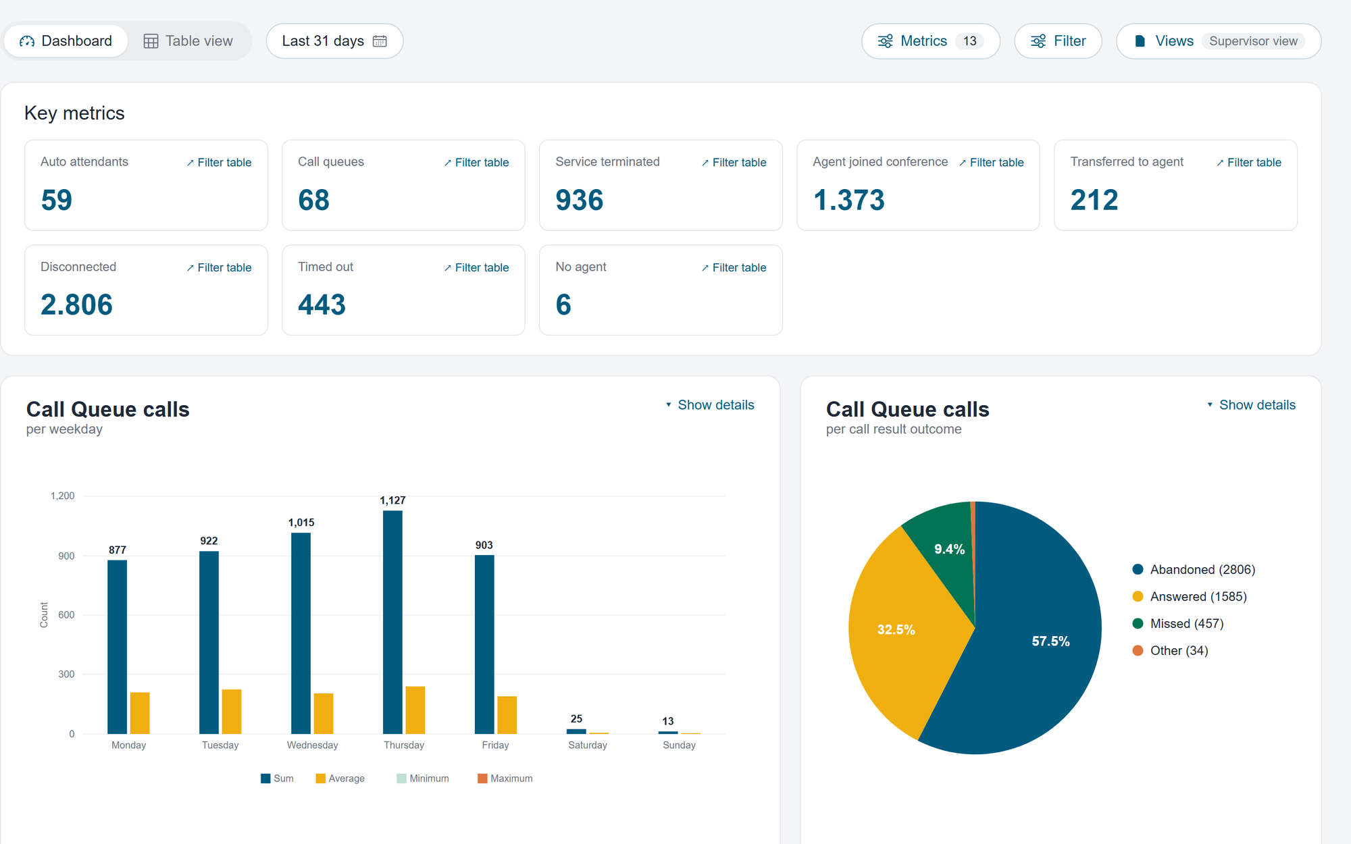Click the Friday Sum bar labeled 903

pos(484,644)
